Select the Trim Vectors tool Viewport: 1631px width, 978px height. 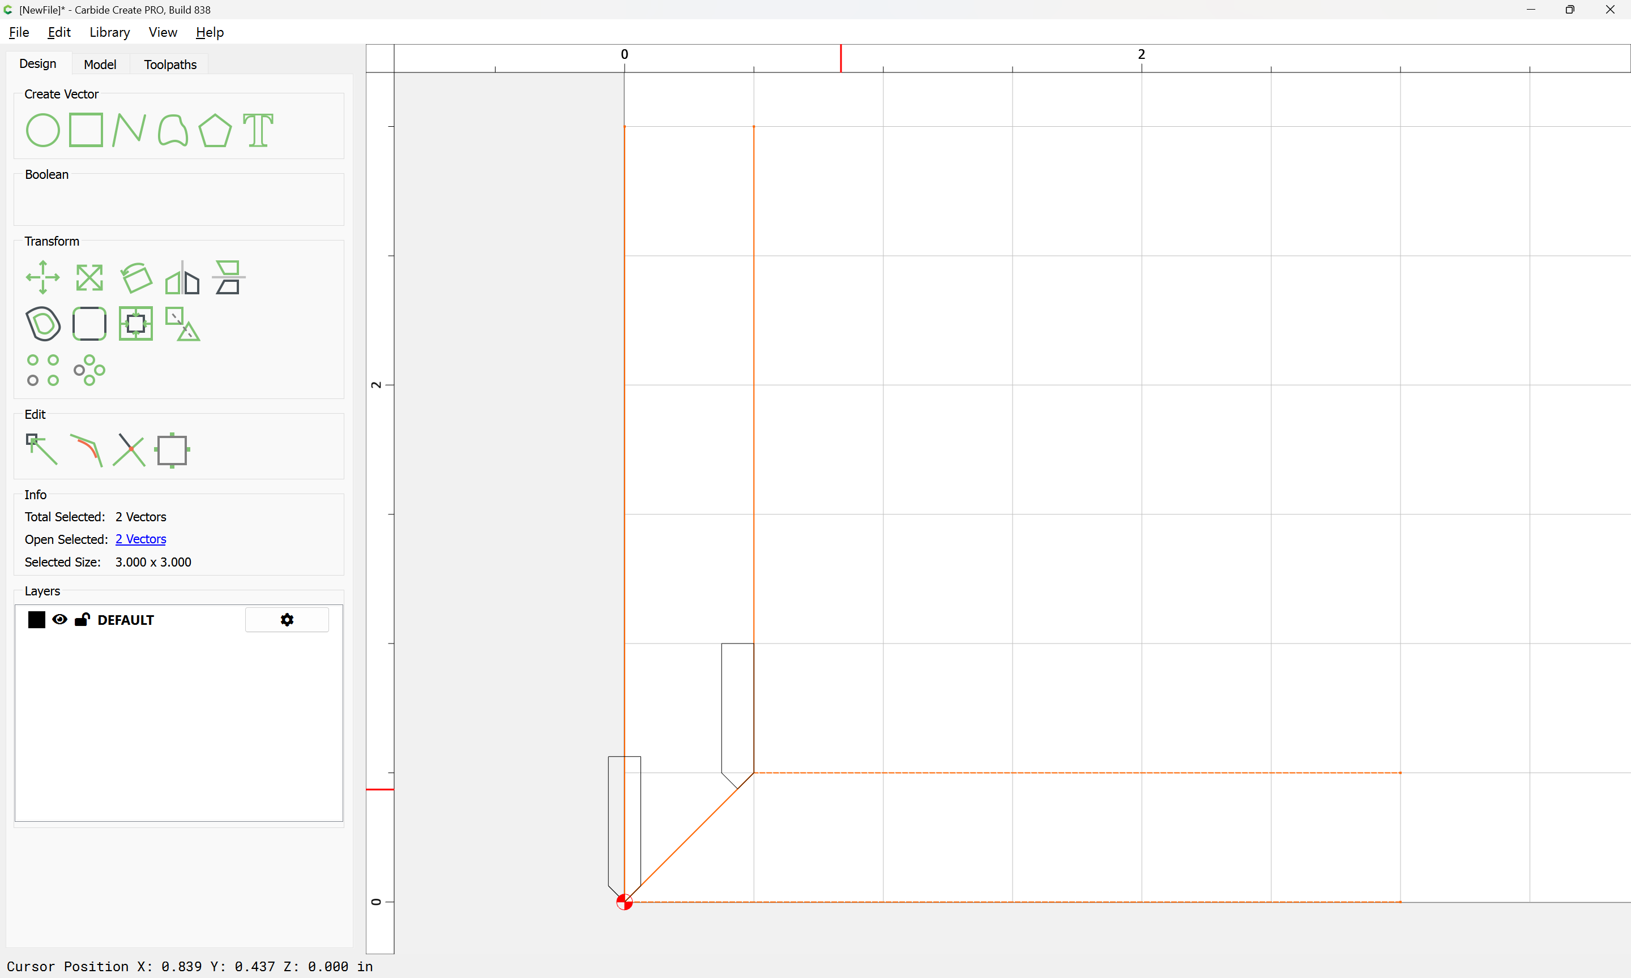coord(129,450)
